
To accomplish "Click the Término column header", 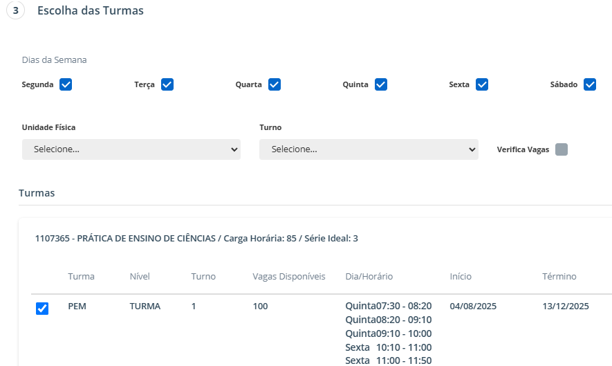I will [559, 277].
